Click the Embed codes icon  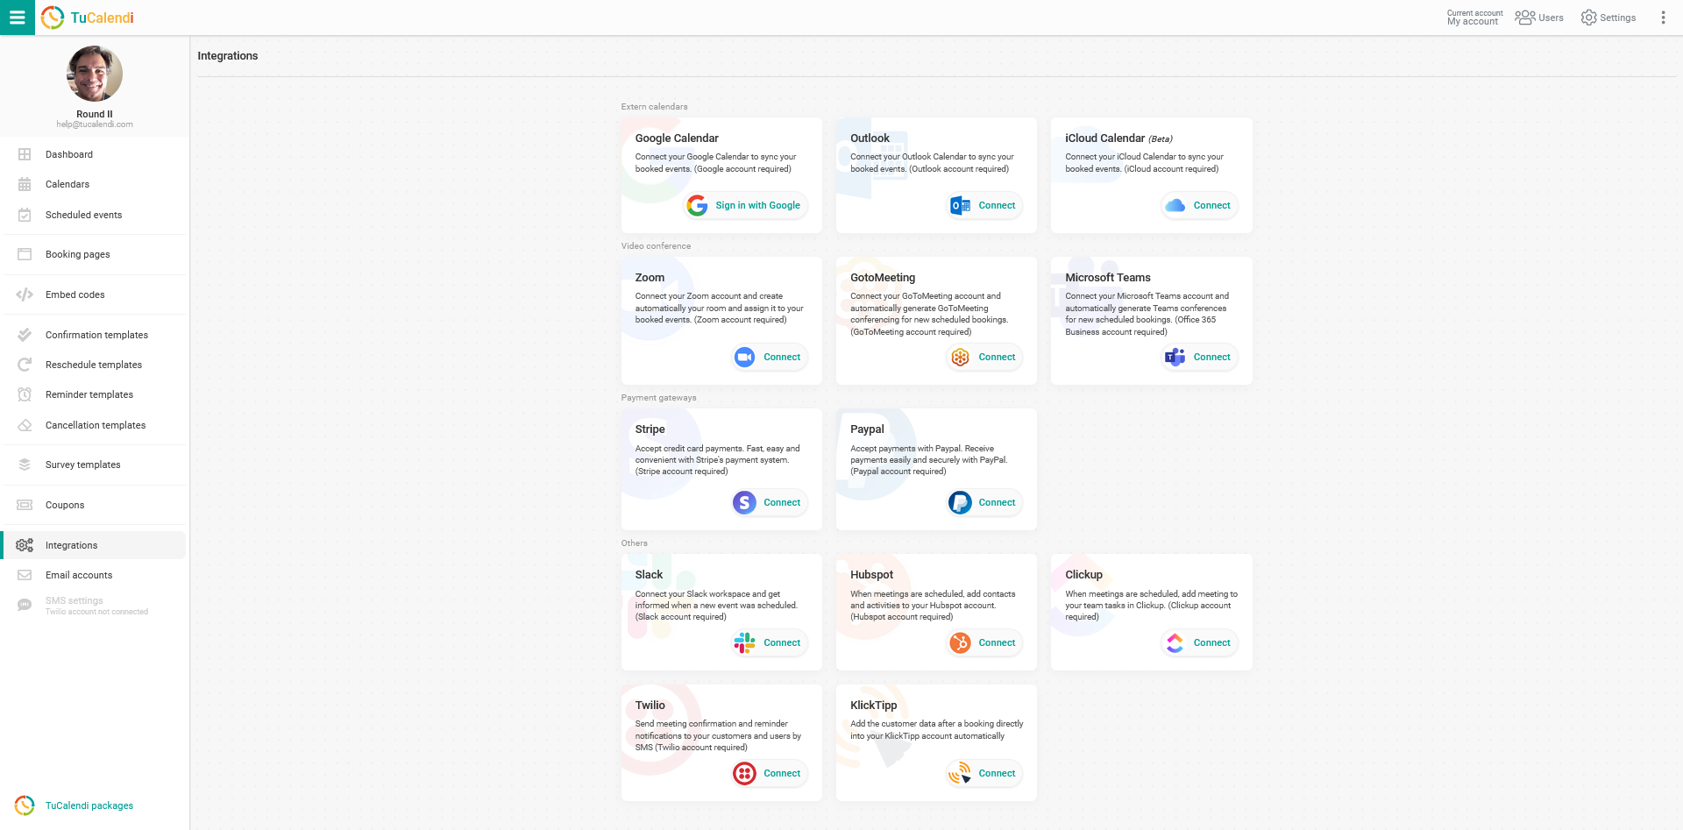pyautogui.click(x=25, y=294)
